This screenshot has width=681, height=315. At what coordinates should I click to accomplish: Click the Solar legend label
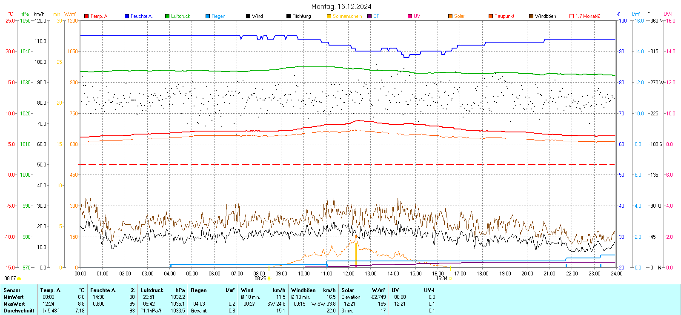click(x=459, y=16)
